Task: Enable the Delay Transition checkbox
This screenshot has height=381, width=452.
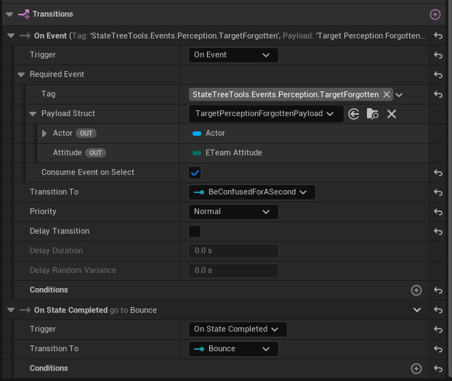Action: click(x=195, y=232)
